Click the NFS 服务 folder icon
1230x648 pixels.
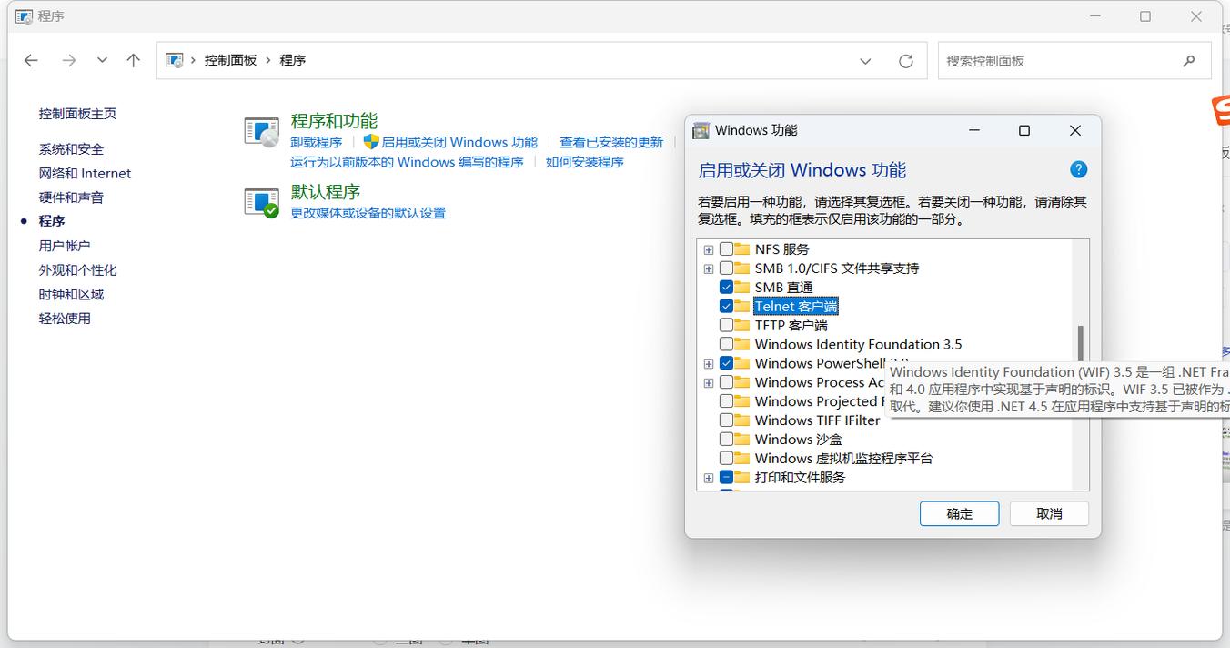[741, 248]
